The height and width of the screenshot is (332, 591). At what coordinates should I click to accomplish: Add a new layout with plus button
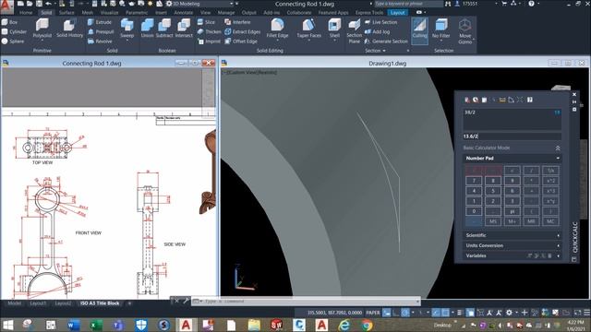[x=129, y=303]
